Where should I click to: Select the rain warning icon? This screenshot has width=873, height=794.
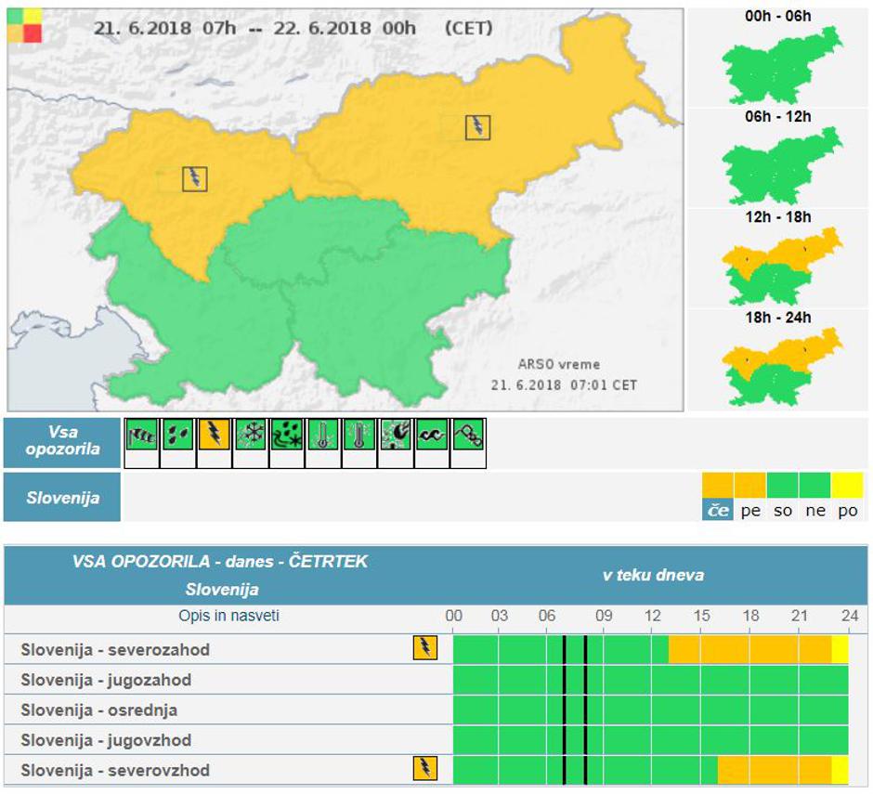coord(178,435)
